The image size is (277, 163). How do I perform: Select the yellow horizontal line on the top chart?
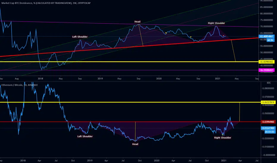click(129, 62)
